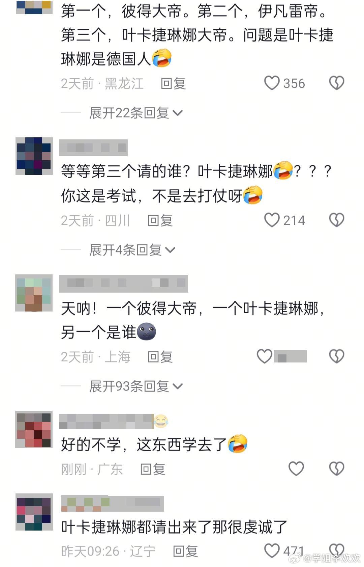Dislike the 上海 comment with broken heart
The image size is (364, 567).
pyautogui.click(x=336, y=356)
